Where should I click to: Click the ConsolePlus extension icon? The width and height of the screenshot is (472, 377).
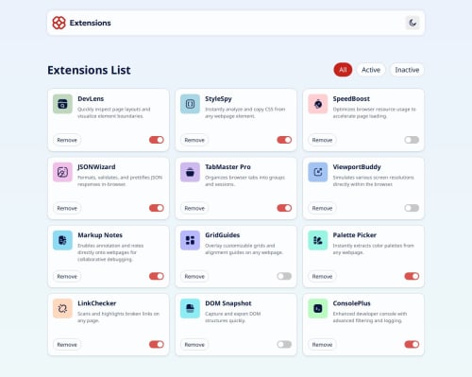[x=318, y=308]
